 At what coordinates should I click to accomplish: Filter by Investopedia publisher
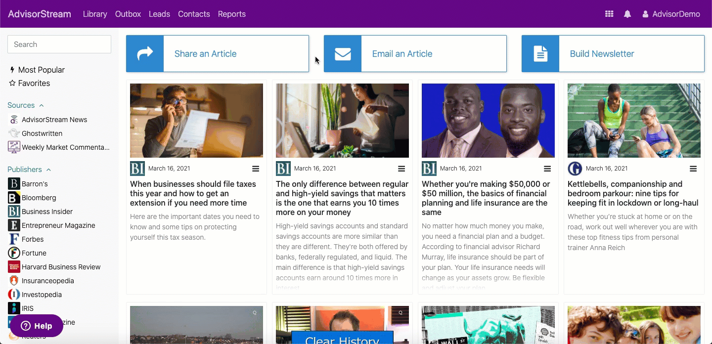coord(42,295)
